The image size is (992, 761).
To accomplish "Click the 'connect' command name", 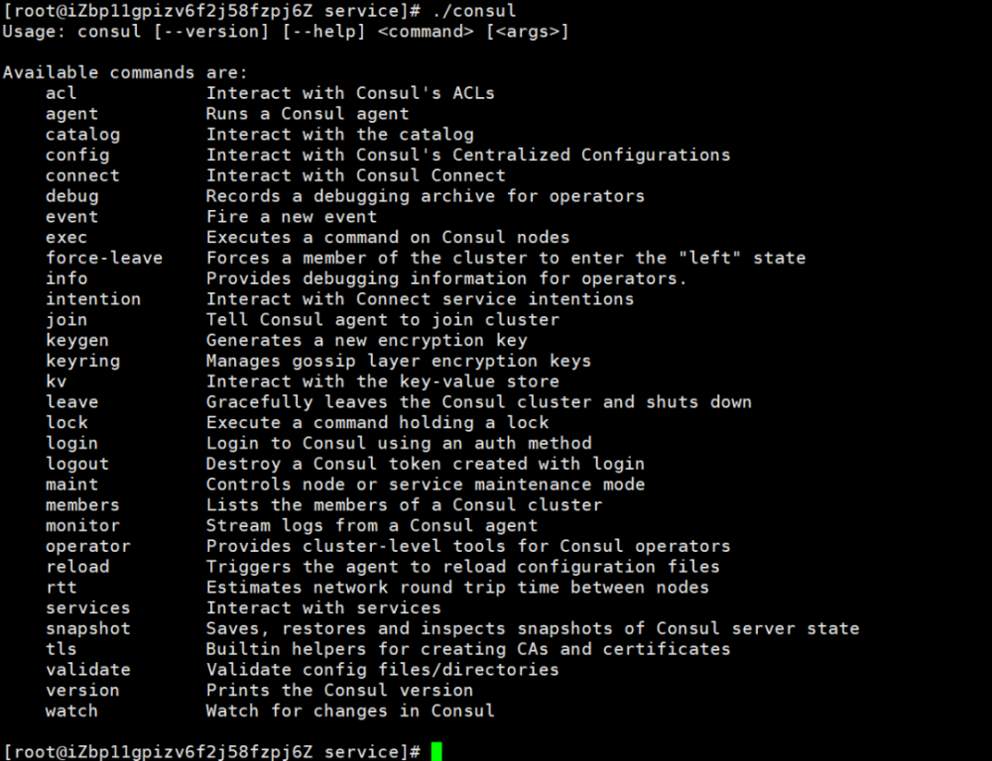I will (82, 175).
